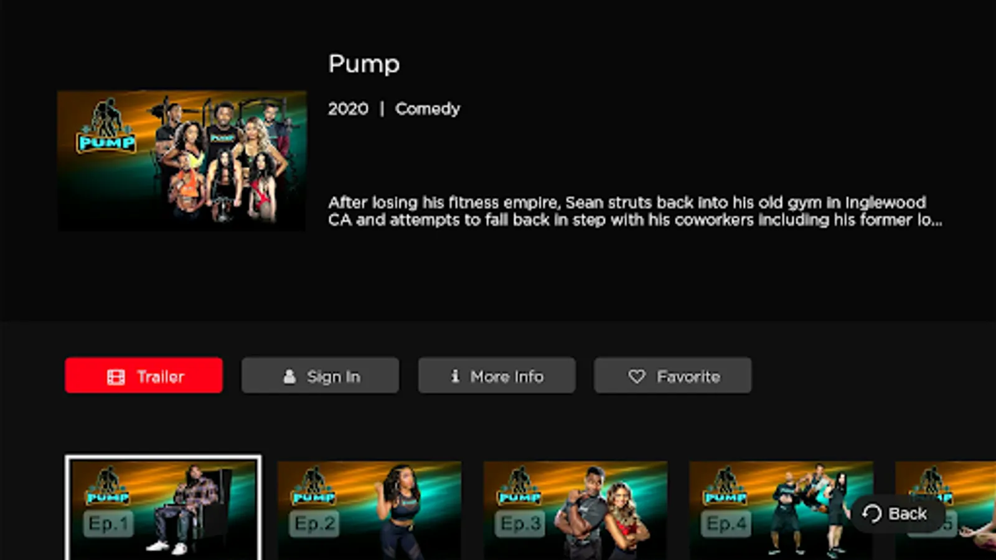
Task: Select the Ep.1 episode thumbnail
Action: (x=163, y=509)
